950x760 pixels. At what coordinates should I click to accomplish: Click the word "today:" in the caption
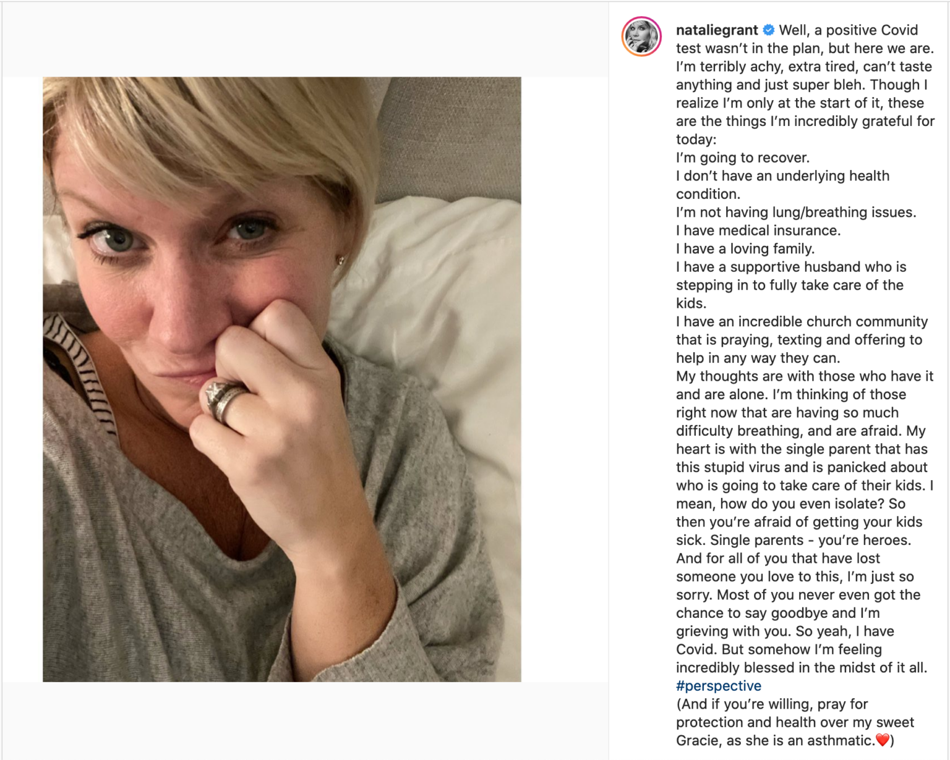(x=696, y=139)
